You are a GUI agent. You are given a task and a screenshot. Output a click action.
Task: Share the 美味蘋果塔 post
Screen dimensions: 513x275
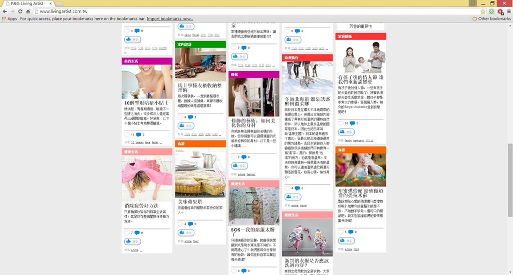click(x=186, y=232)
